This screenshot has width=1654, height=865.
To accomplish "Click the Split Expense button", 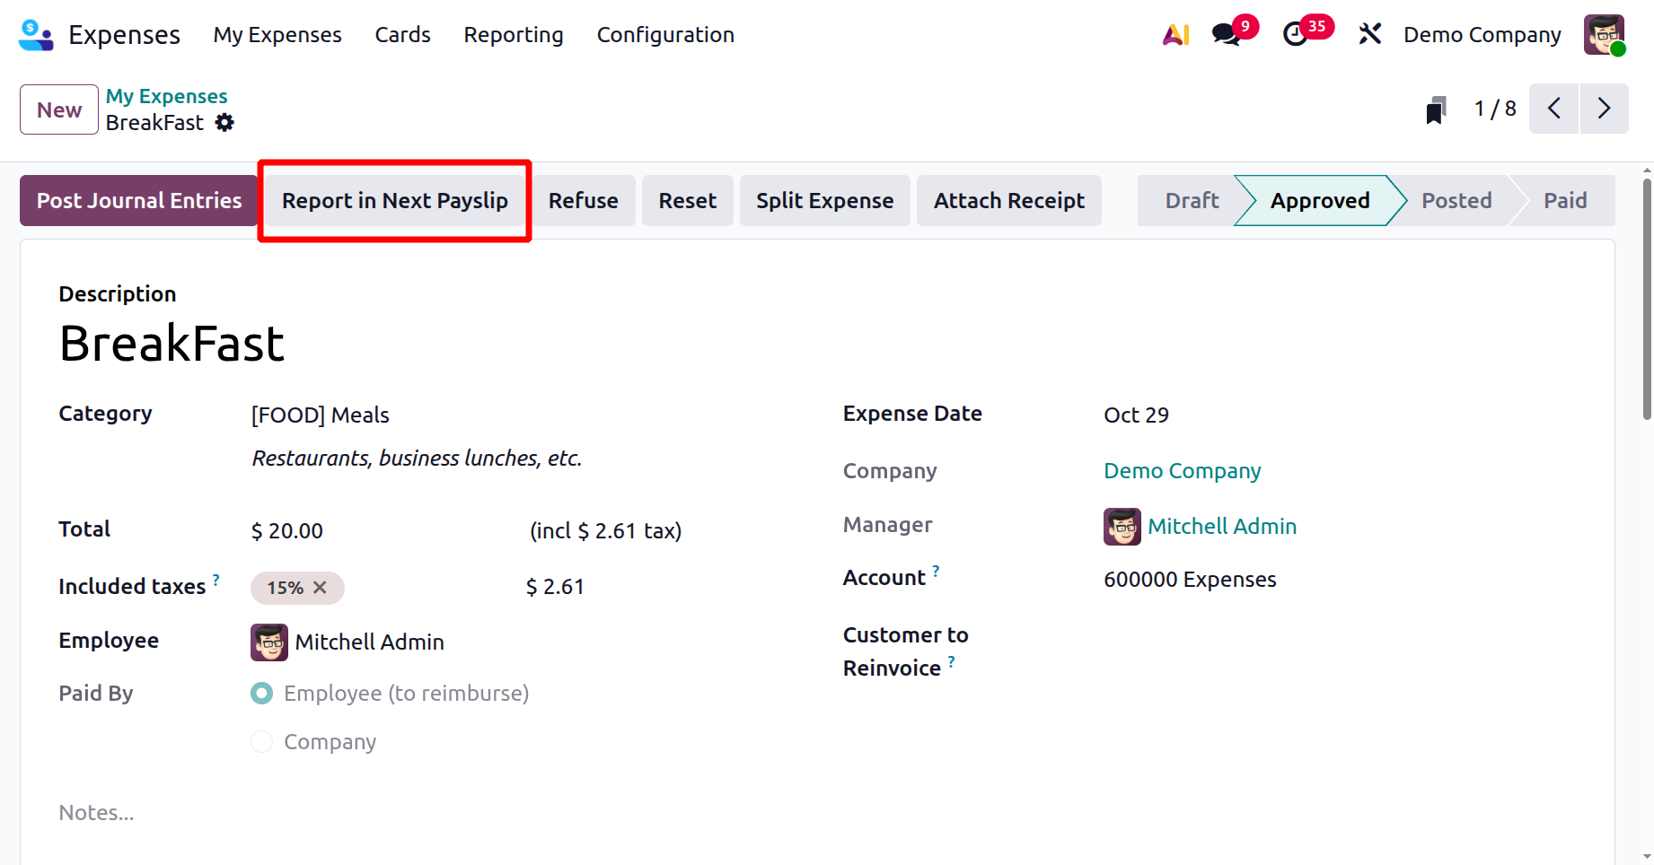I will coord(824,201).
